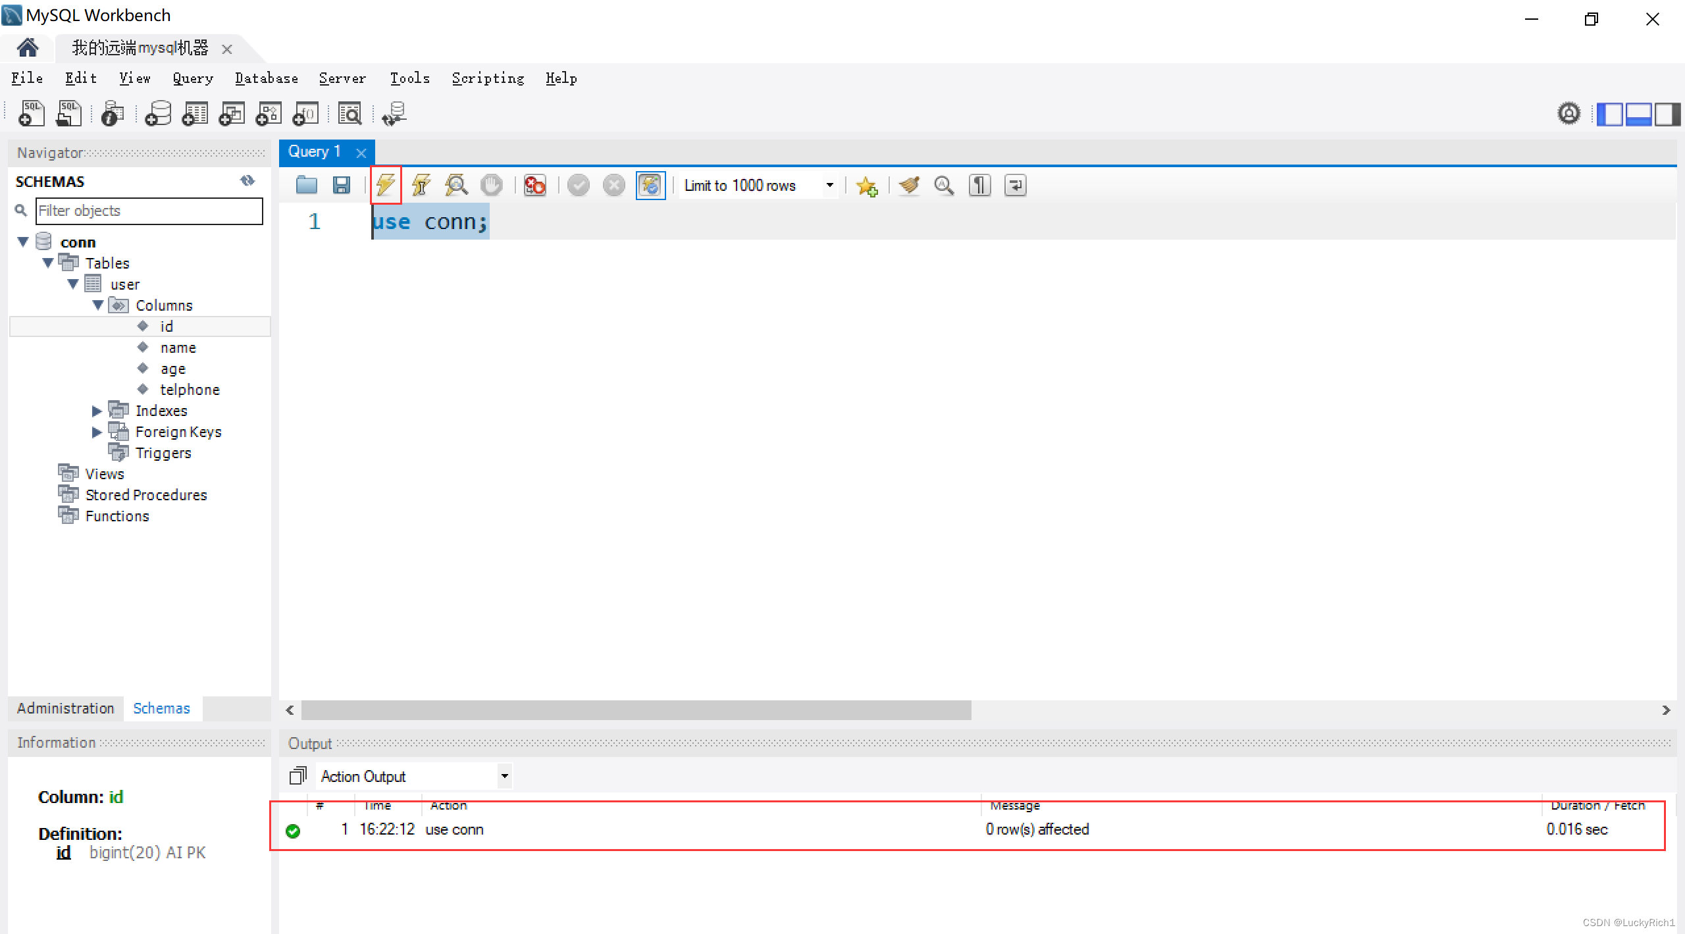The width and height of the screenshot is (1685, 934).
Task: Expand the Indexes node under user table
Action: pos(98,411)
